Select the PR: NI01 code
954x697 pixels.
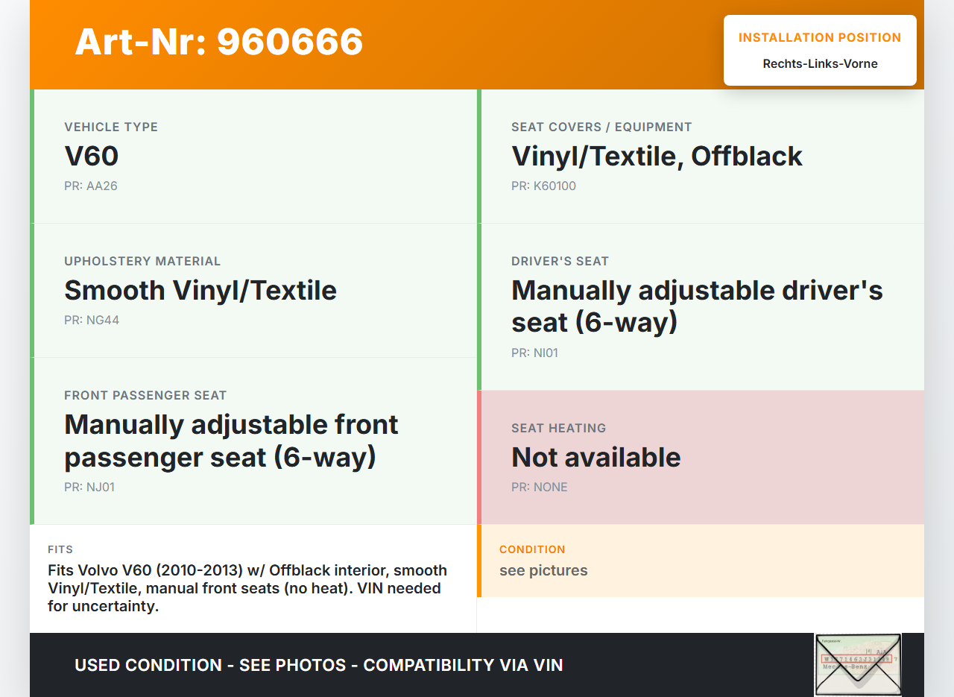534,353
